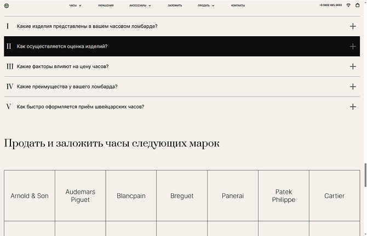
Task: Open the shopping bag cart icon
Action: point(357,5)
